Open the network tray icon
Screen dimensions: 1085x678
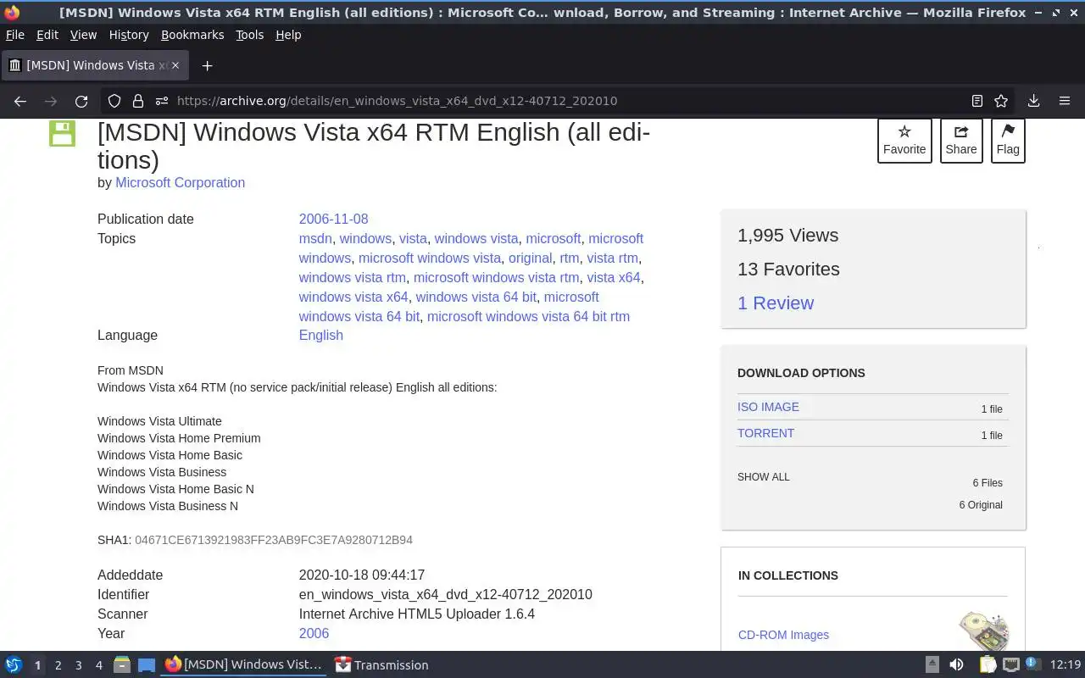point(1011,665)
